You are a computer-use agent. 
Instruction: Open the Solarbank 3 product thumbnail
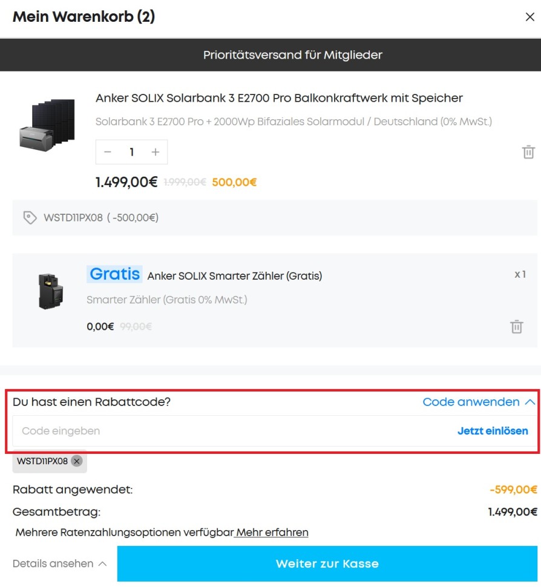[x=47, y=124]
